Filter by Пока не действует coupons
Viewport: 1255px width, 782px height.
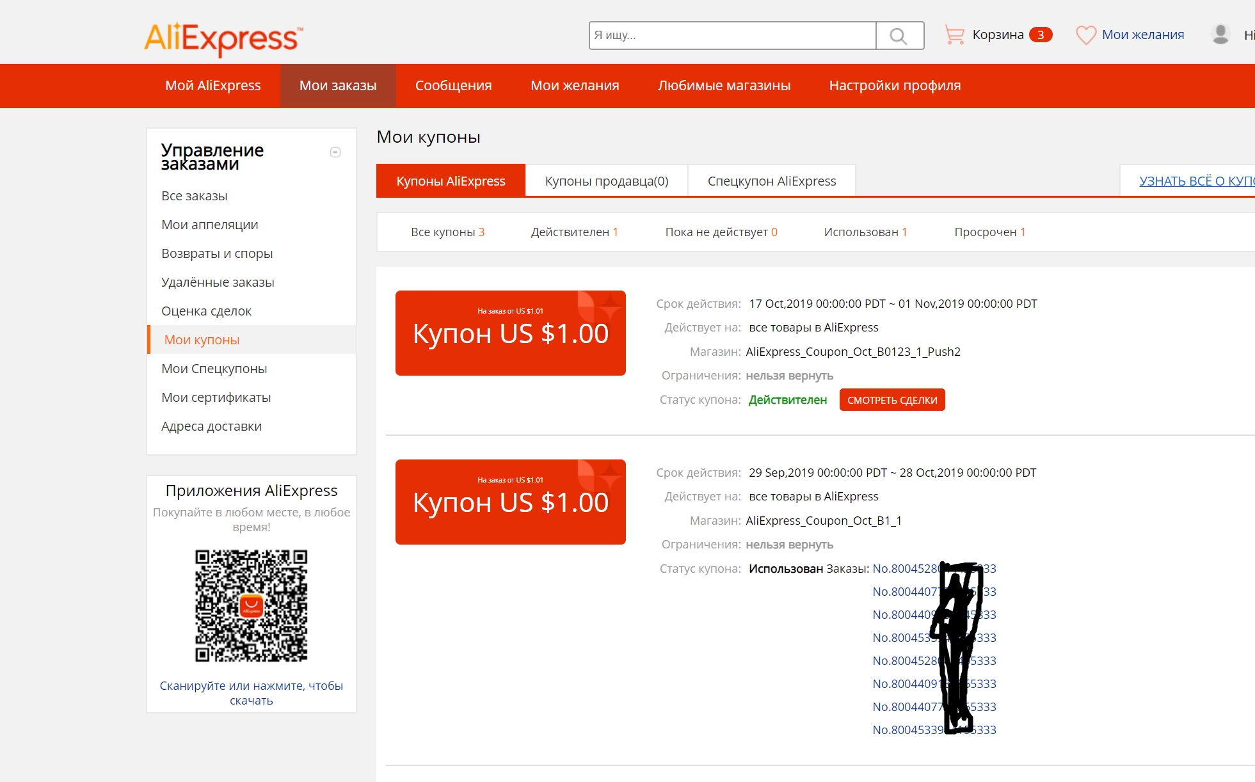point(721,232)
